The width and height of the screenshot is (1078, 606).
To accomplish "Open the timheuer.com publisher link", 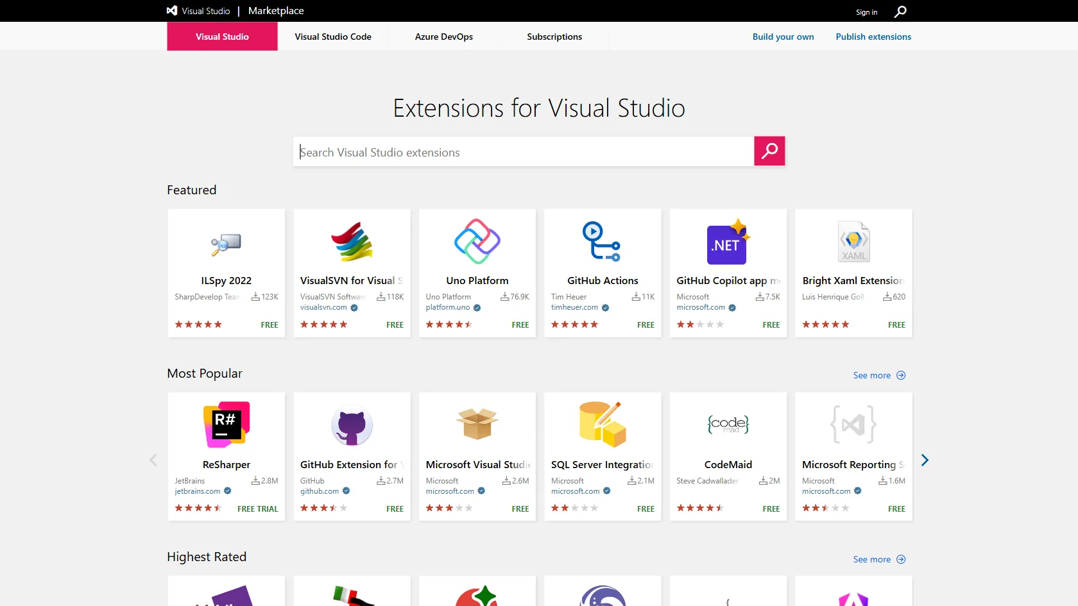I will coord(574,308).
